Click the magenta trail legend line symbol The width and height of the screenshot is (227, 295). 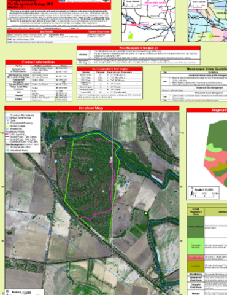7,134
